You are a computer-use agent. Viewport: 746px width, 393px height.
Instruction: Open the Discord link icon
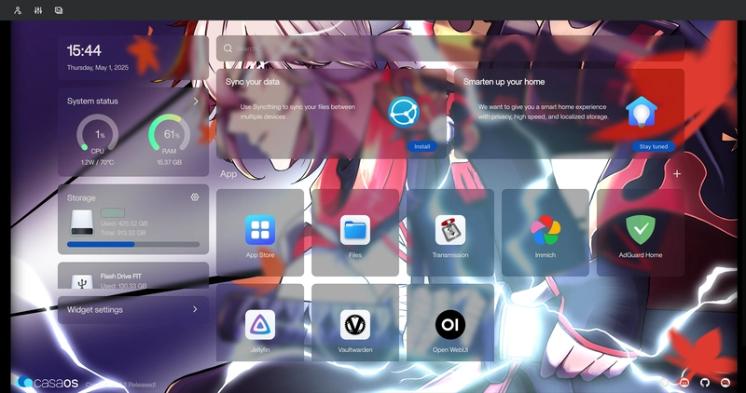click(x=684, y=382)
